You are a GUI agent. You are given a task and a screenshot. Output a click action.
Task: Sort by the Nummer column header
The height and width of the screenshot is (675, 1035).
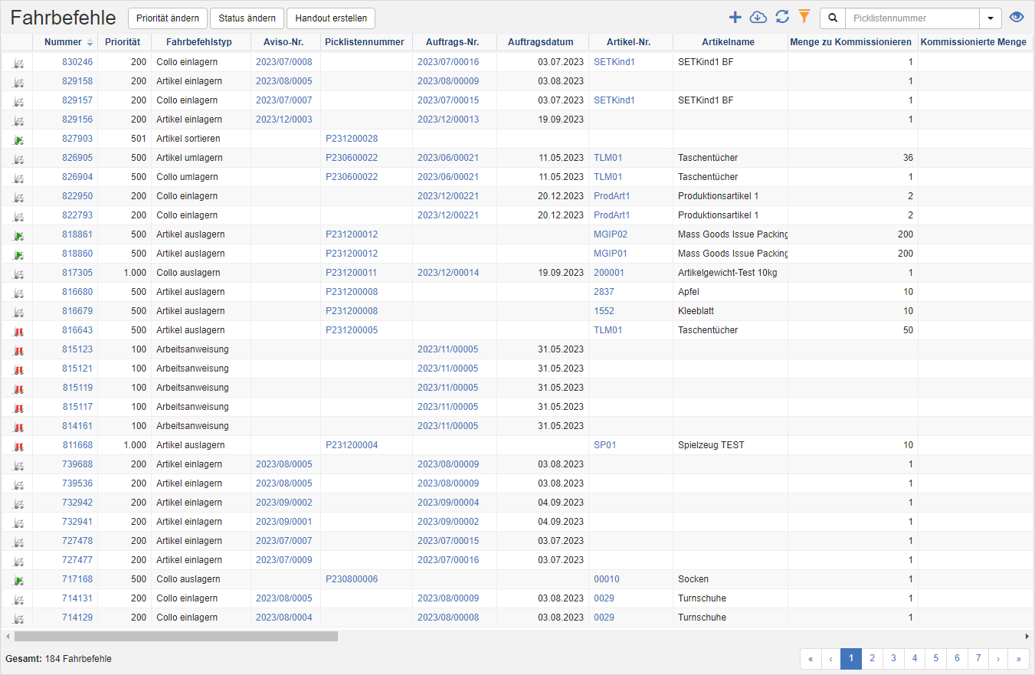click(63, 42)
